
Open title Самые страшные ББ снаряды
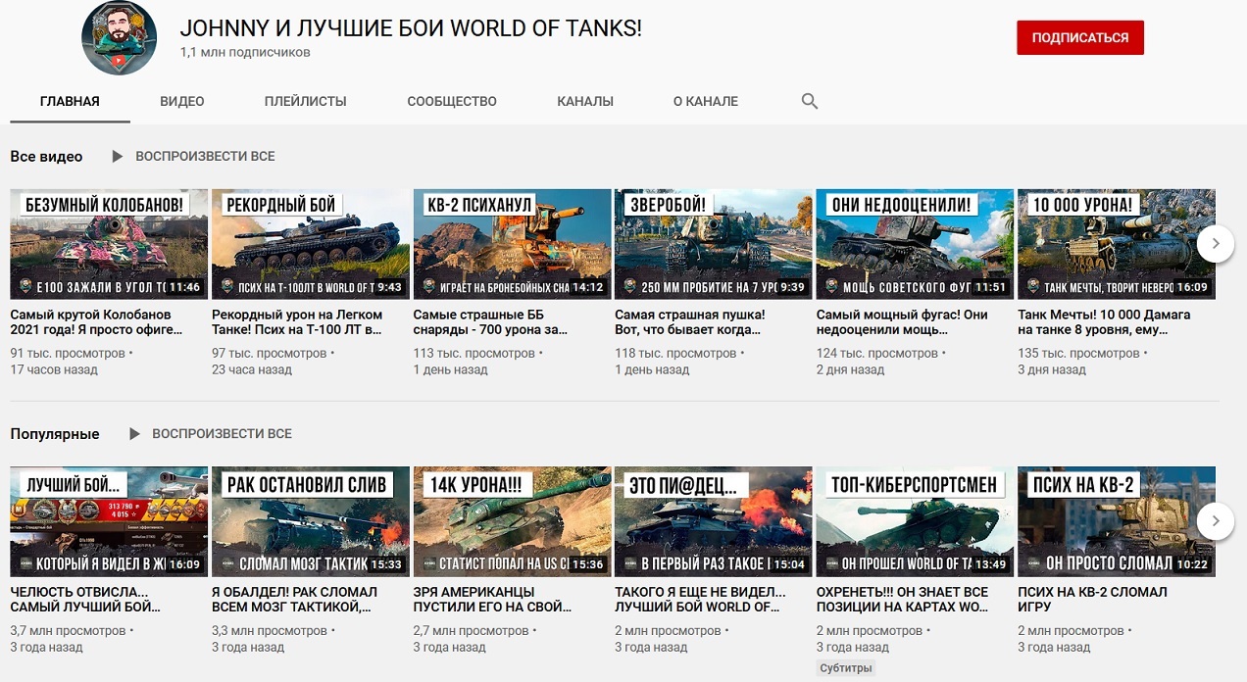(490, 322)
